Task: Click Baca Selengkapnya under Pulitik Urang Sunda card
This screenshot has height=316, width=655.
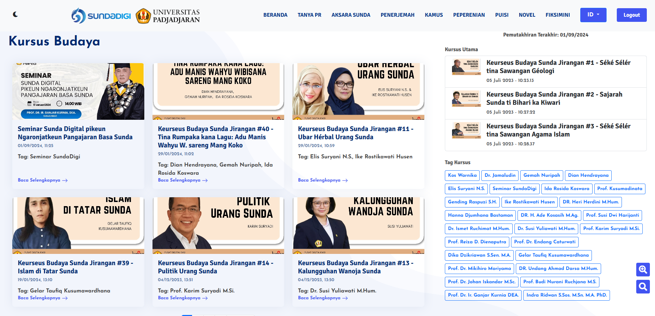Action: coord(183,298)
